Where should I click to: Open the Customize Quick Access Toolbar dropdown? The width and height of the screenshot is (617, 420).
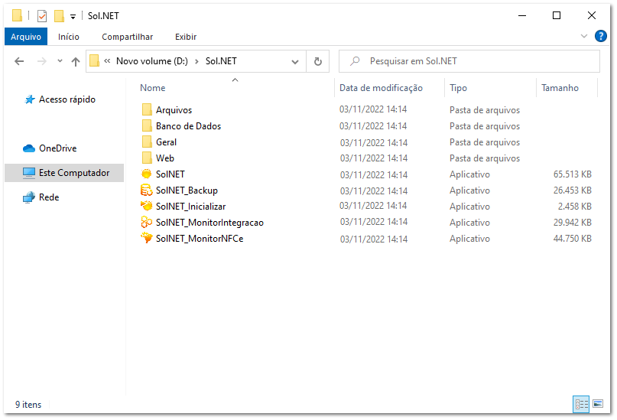coord(73,17)
